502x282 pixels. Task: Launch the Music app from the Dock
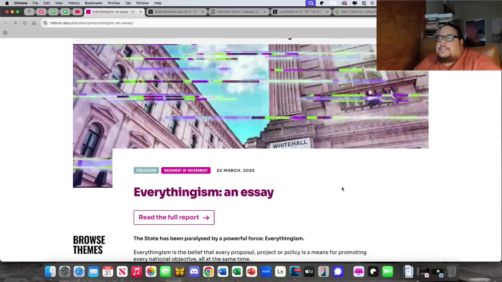click(136, 271)
